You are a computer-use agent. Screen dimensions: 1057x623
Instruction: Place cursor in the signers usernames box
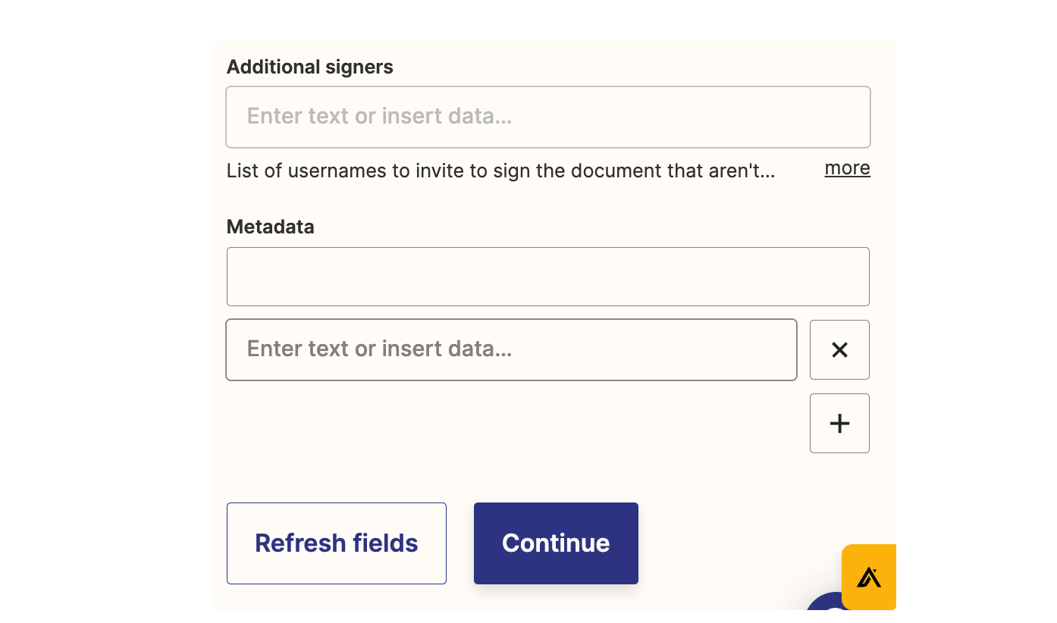[547, 117]
